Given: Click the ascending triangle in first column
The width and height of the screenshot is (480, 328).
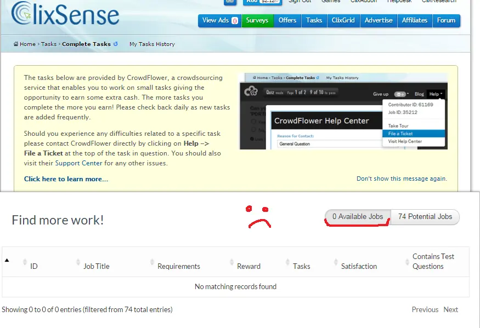Looking at the screenshot, I should click(x=7, y=260).
